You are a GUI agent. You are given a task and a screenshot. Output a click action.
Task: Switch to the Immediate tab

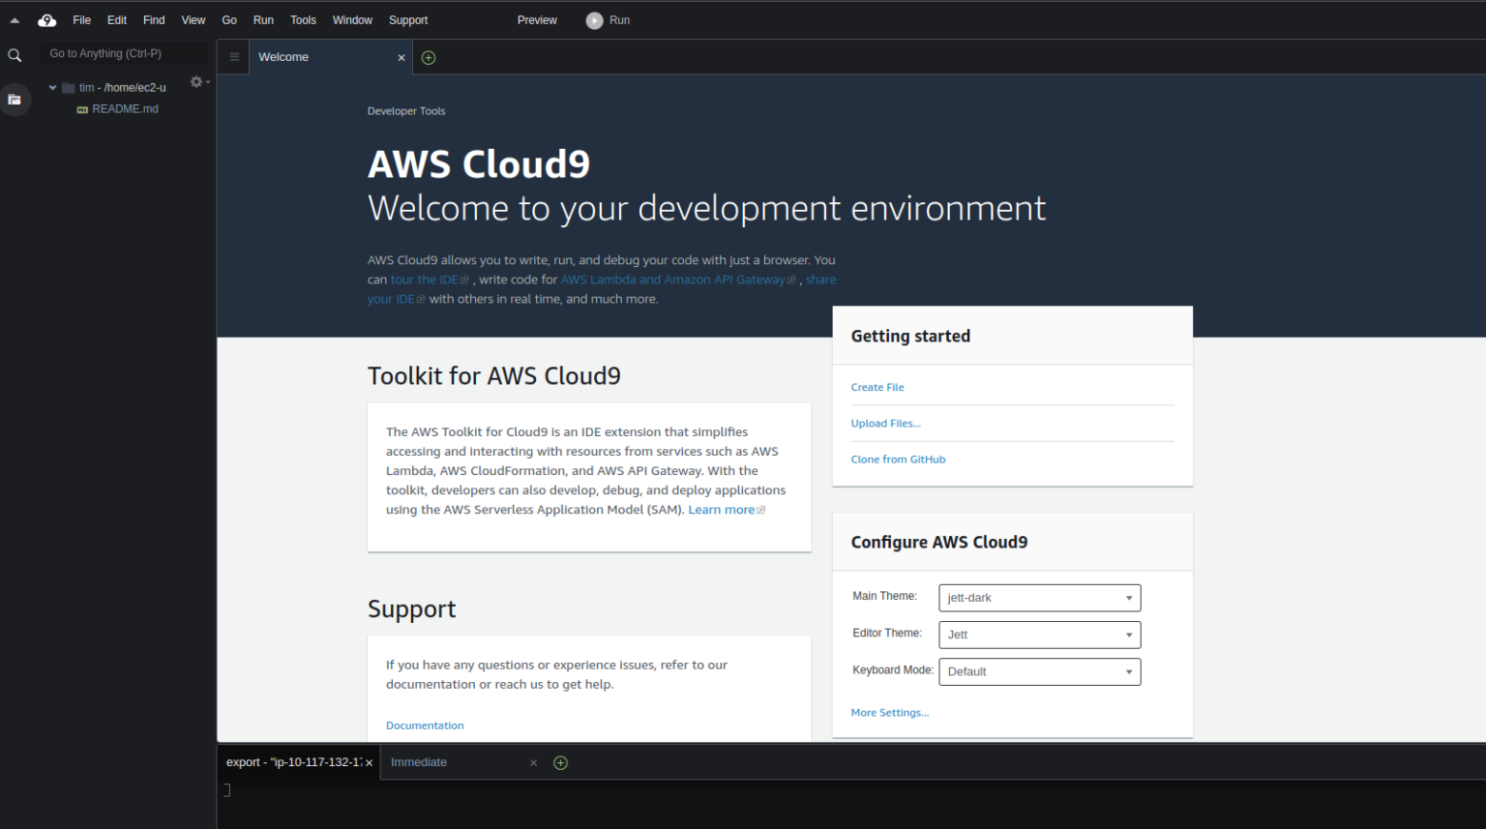pos(419,762)
